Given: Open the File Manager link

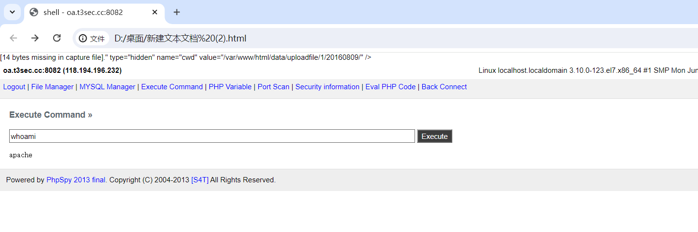Looking at the screenshot, I should coord(52,87).
